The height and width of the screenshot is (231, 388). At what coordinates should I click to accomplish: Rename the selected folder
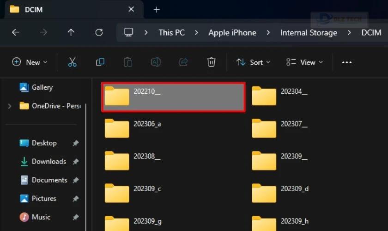(156, 62)
